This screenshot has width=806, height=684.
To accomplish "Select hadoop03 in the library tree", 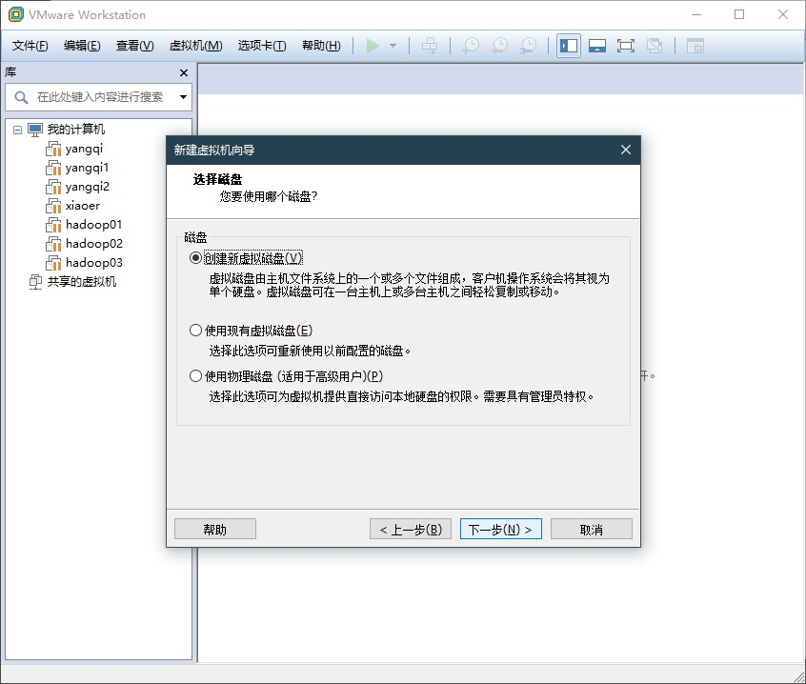I will (94, 263).
